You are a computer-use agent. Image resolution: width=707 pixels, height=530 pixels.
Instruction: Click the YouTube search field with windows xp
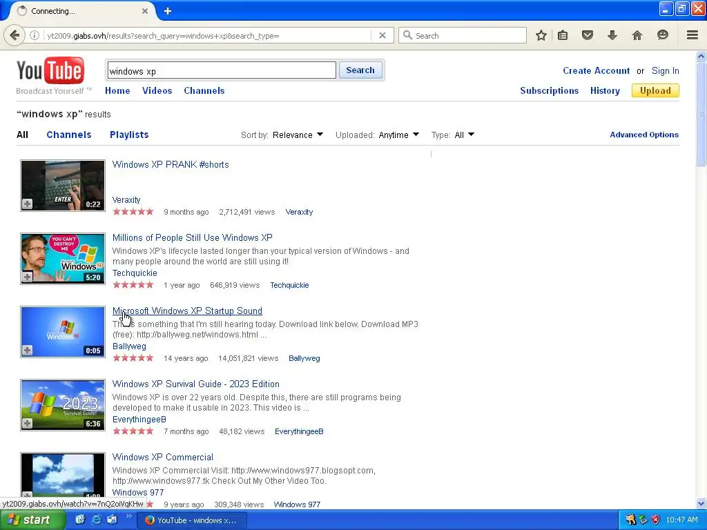pyautogui.click(x=222, y=71)
